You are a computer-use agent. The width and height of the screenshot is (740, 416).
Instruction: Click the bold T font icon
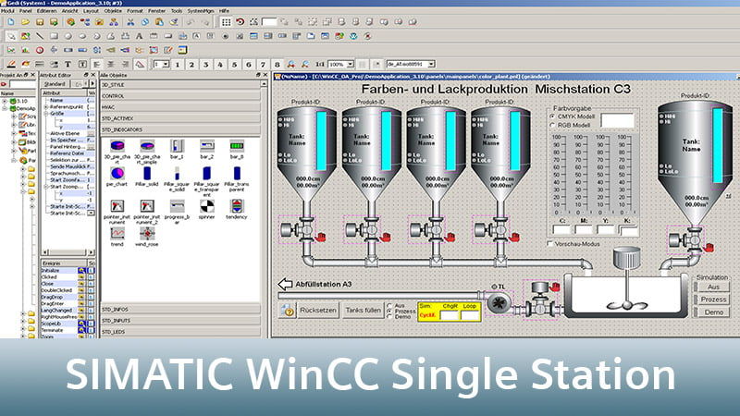pos(68,64)
